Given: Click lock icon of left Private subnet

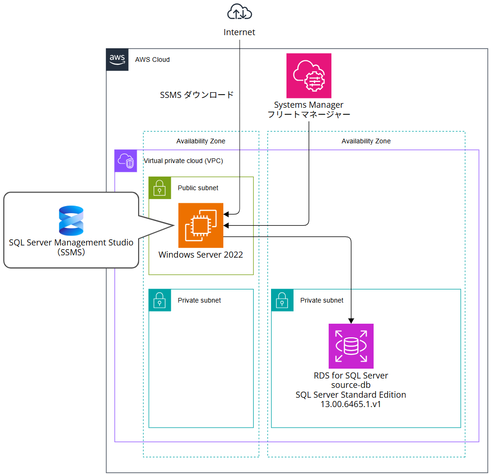Looking at the screenshot, I should [160, 300].
